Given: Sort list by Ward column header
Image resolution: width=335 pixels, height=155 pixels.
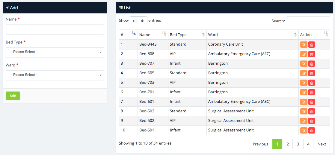Looking at the screenshot, I should click(x=252, y=35).
